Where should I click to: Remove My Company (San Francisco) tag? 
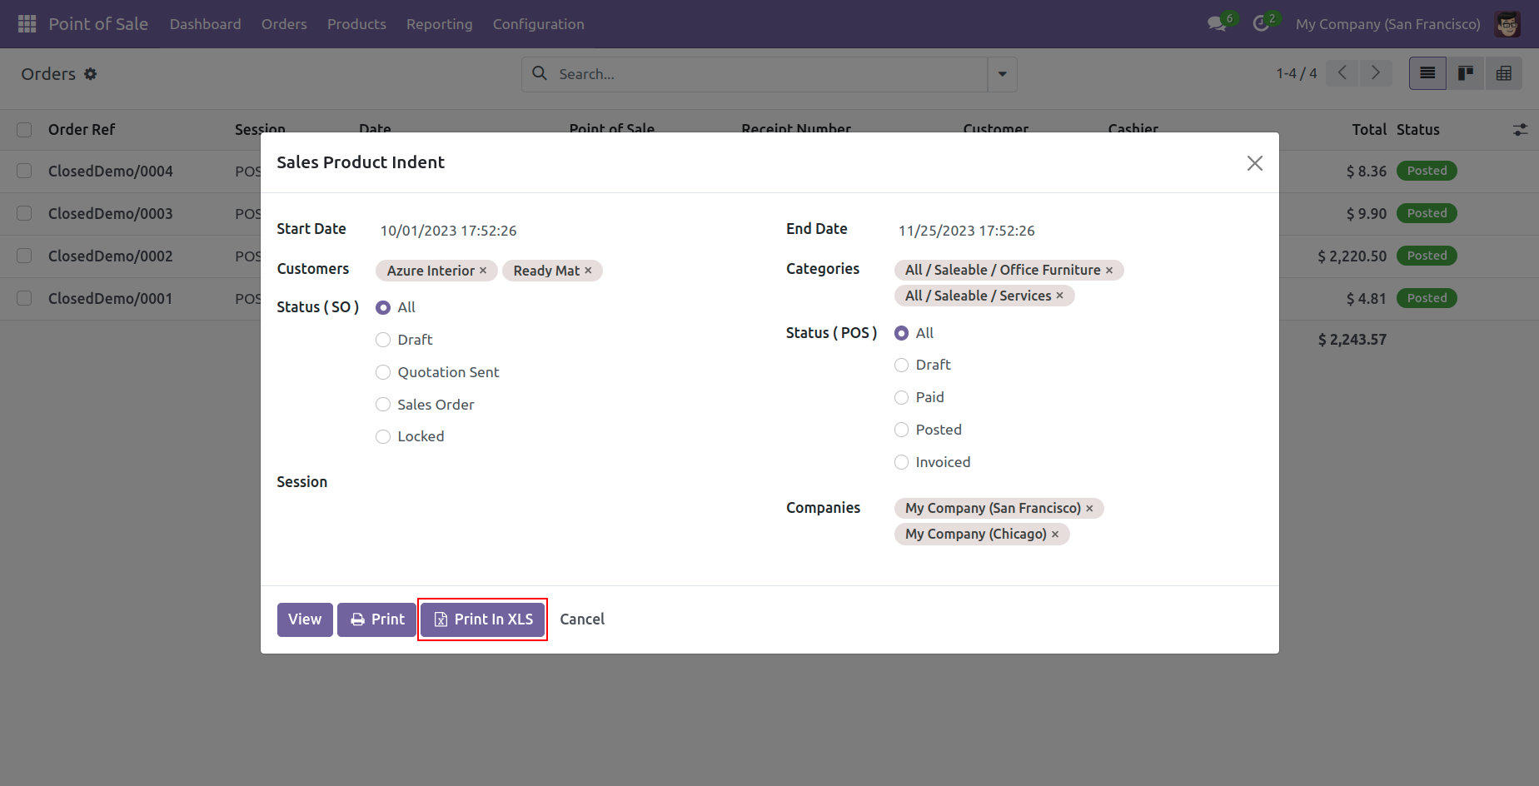[1089, 509]
